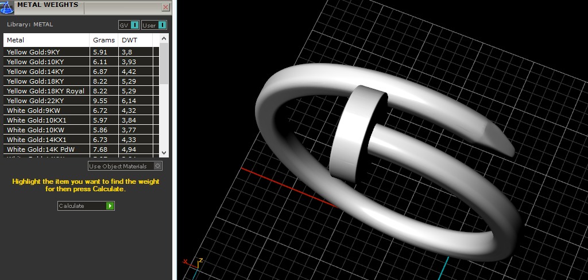Click the 4,94 DWT value
The width and height of the screenshot is (588, 280).
pos(129,149)
